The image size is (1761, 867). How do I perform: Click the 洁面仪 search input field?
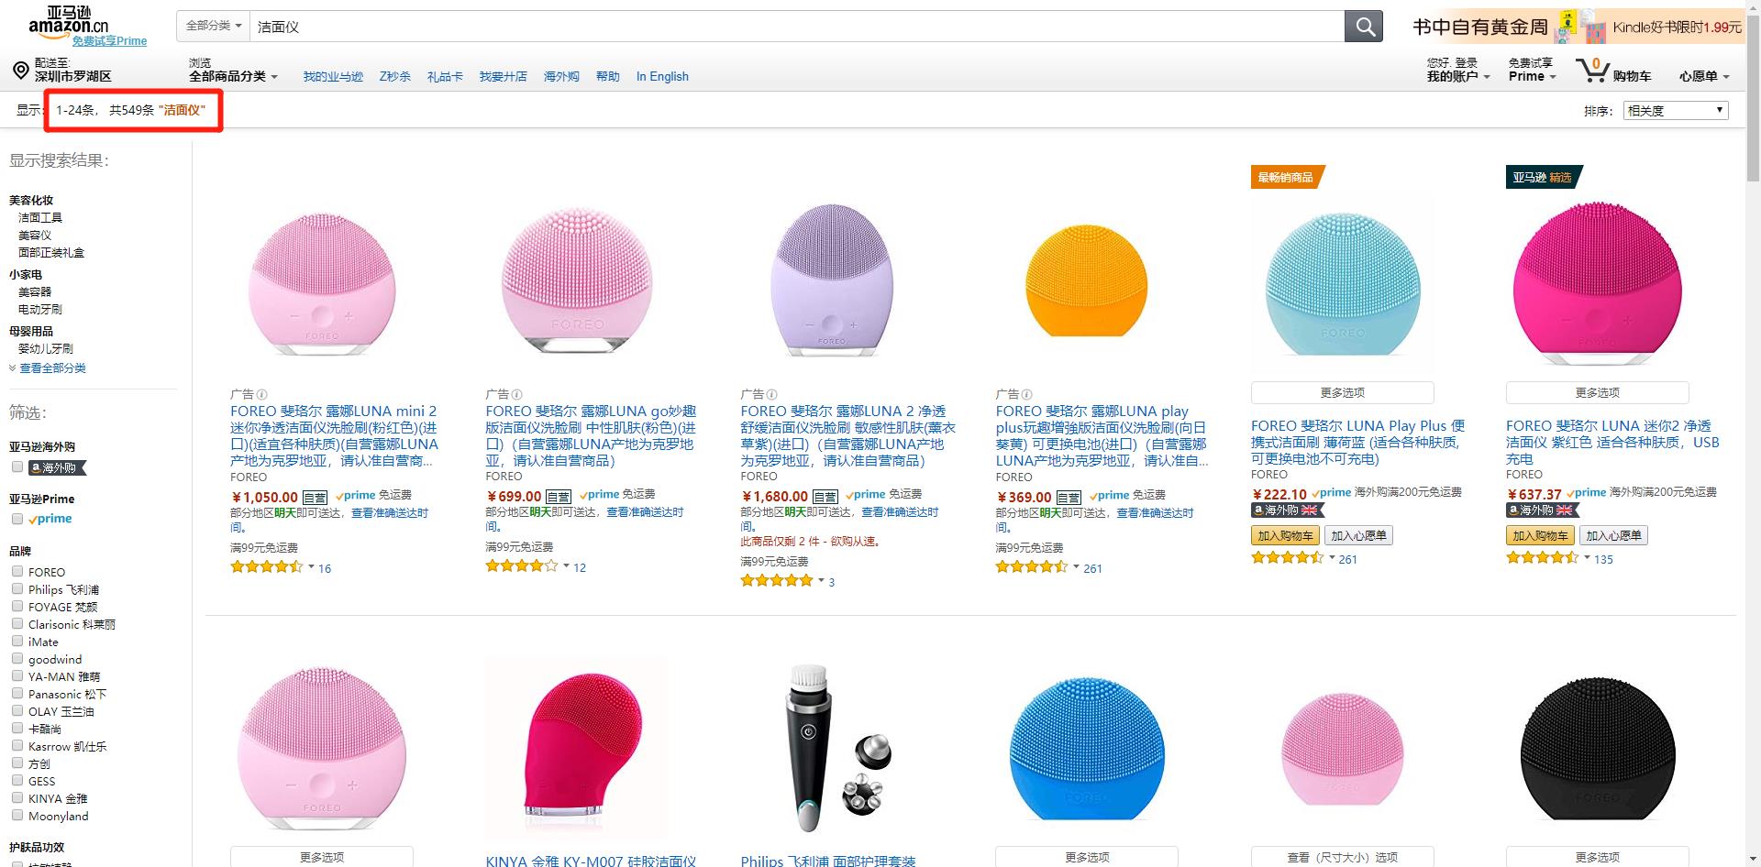797,27
